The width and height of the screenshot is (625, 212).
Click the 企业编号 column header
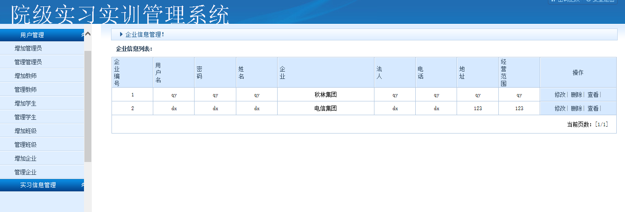pyautogui.click(x=132, y=72)
